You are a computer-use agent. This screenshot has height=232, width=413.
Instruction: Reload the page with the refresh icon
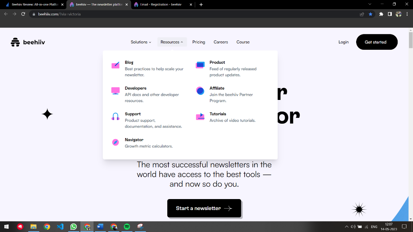coord(23,14)
